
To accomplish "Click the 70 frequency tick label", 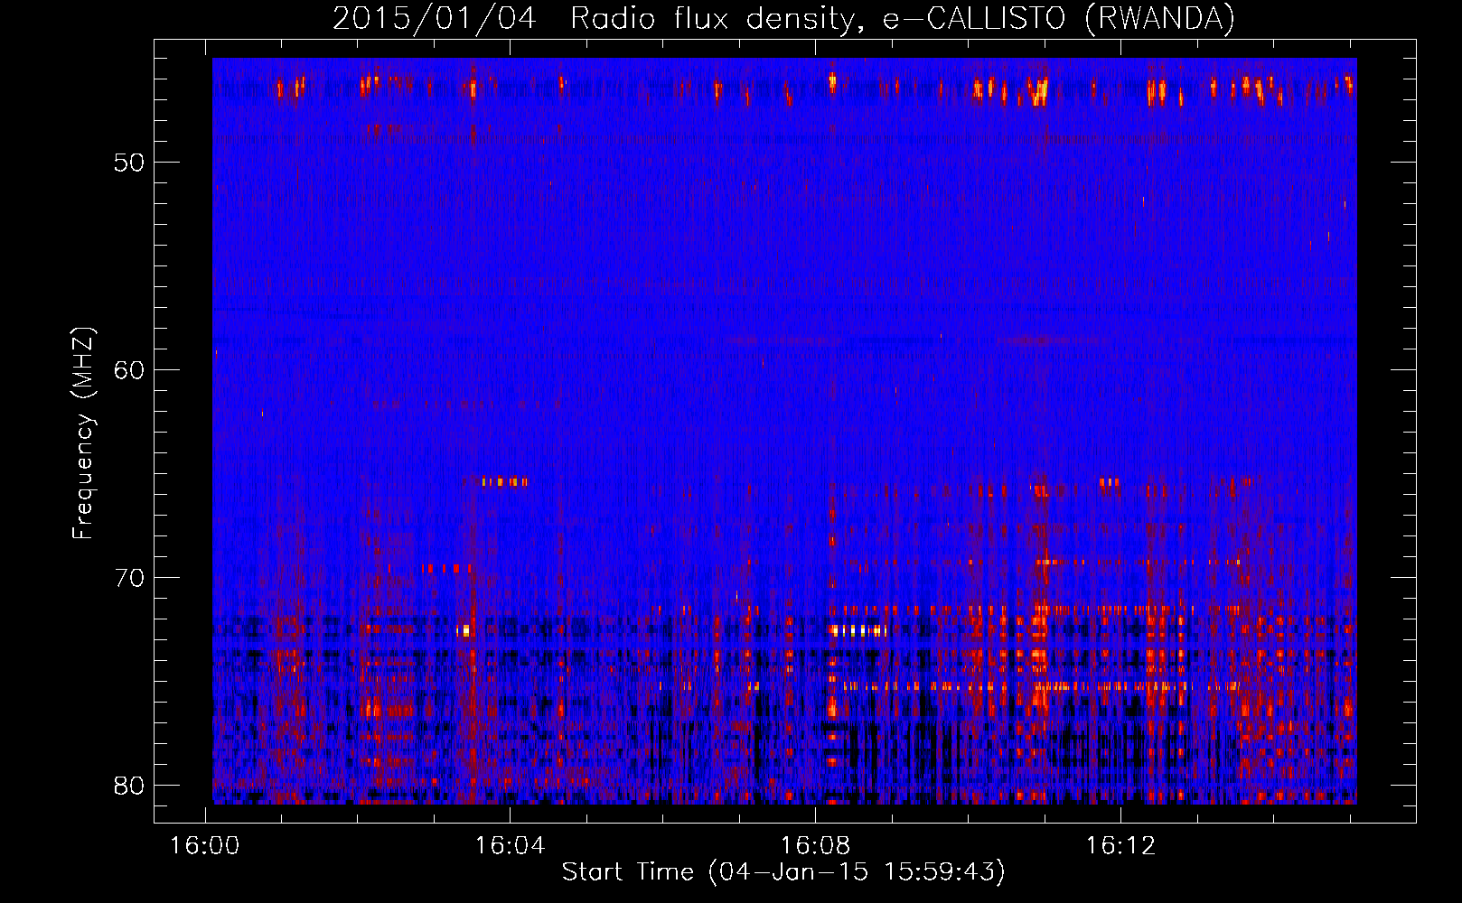I will [129, 578].
